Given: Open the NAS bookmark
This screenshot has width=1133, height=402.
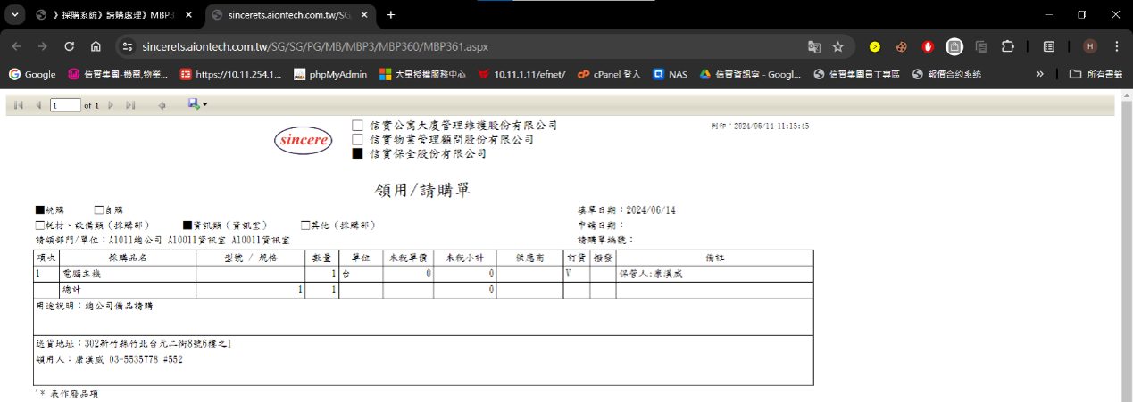Looking at the screenshot, I should [x=671, y=74].
